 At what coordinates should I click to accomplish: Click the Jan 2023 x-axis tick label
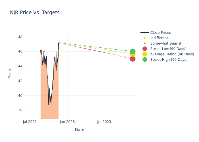[x=67, y=122]
